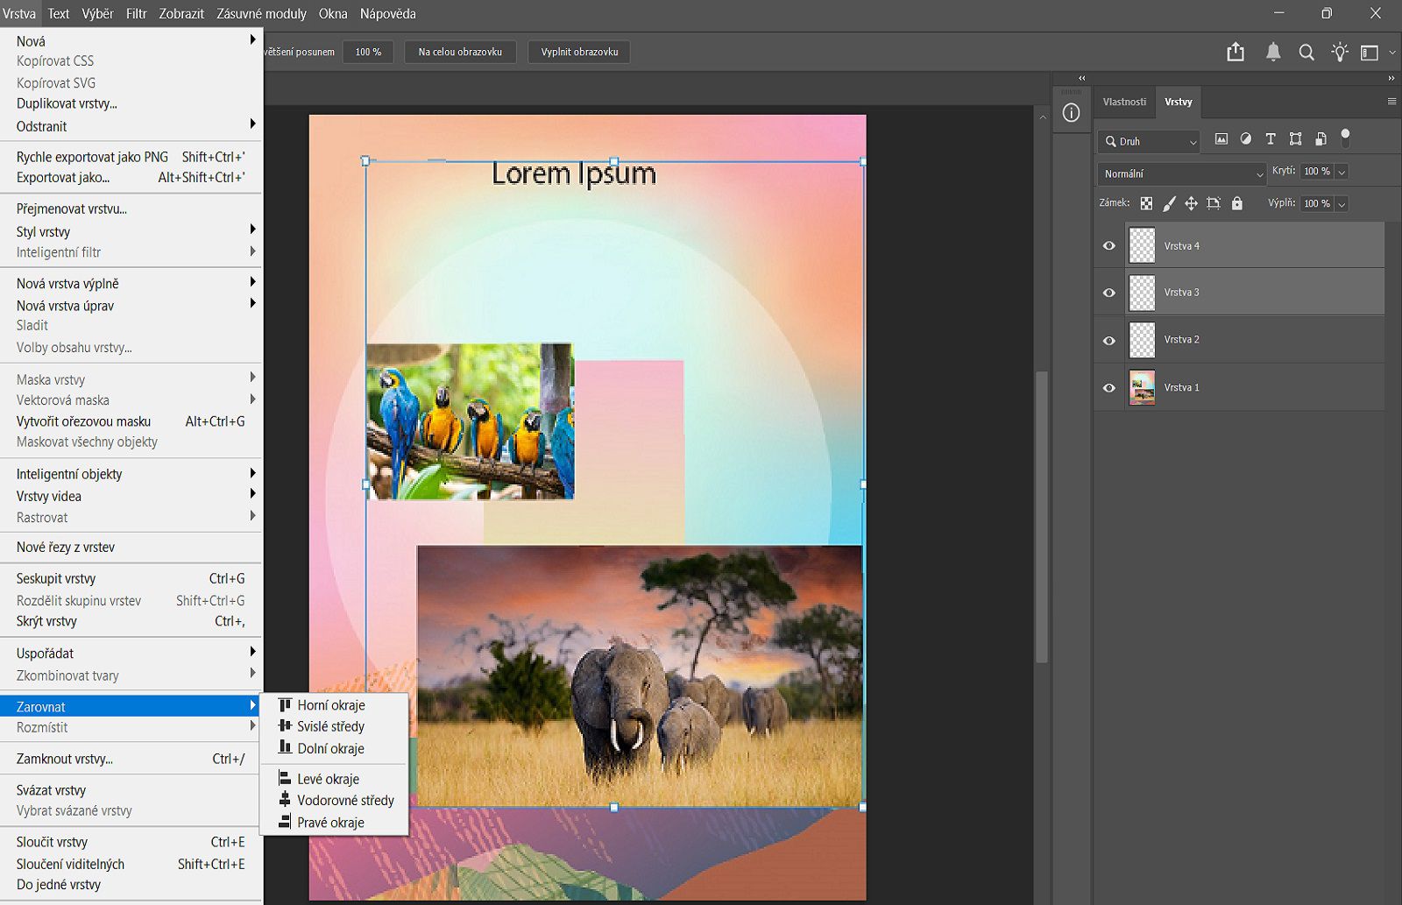Viewport: 1402px width, 905px height.
Task: Switch to the Vlastnosti tab
Action: point(1124,102)
